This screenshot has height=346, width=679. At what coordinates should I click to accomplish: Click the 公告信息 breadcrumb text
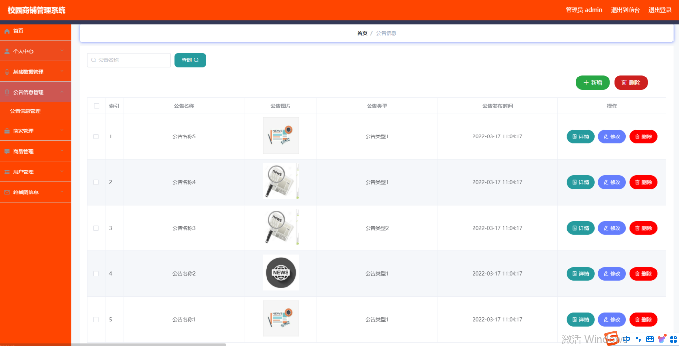[386, 33]
